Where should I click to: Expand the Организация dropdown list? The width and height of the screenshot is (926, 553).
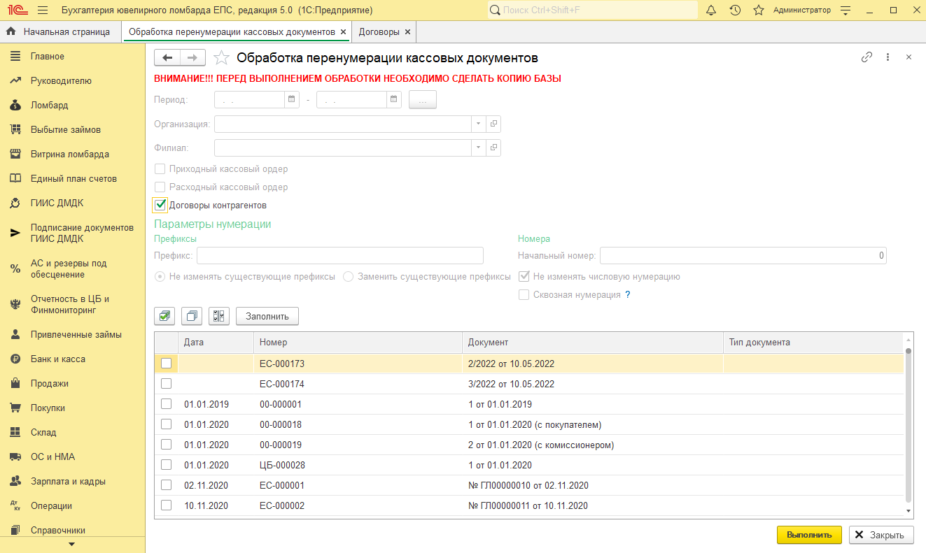(x=479, y=124)
